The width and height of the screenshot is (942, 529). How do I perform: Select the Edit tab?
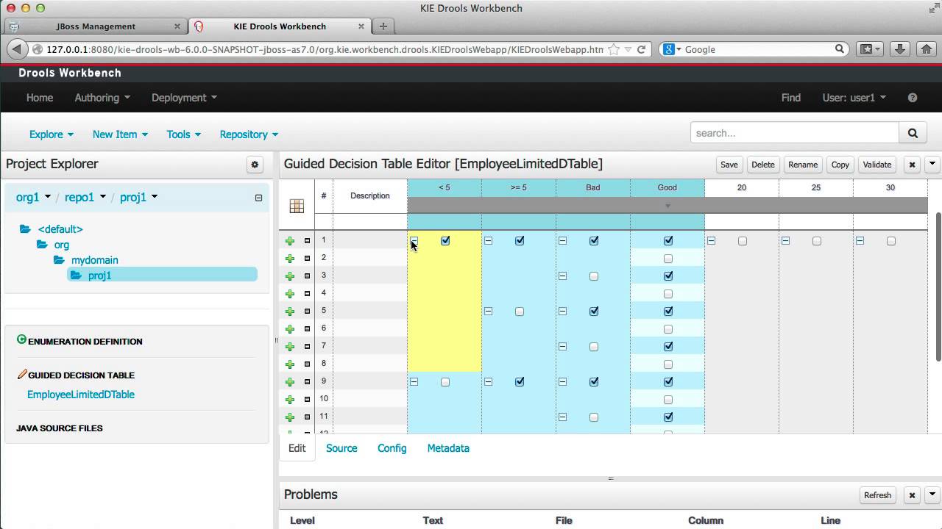click(x=297, y=448)
